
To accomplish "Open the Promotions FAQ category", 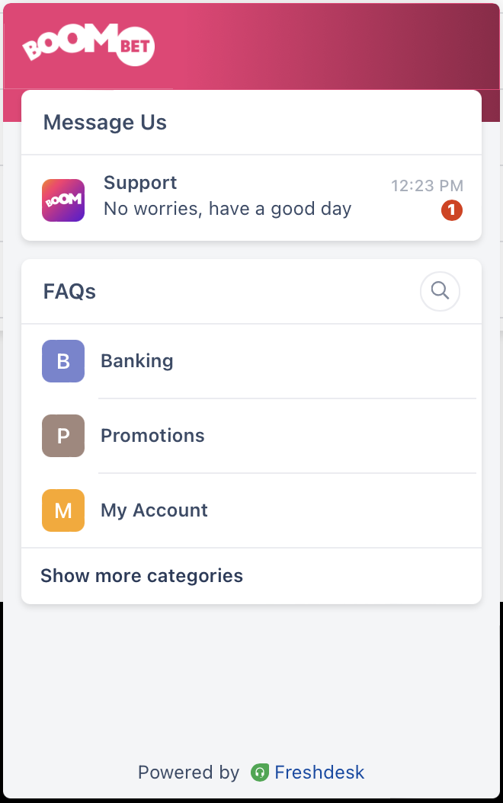I will tap(251, 436).
